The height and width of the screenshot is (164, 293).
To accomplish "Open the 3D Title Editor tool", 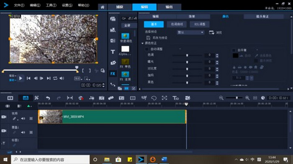I will click(176, 98).
